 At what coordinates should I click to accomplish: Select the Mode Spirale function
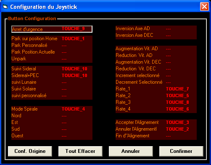coord(52,109)
